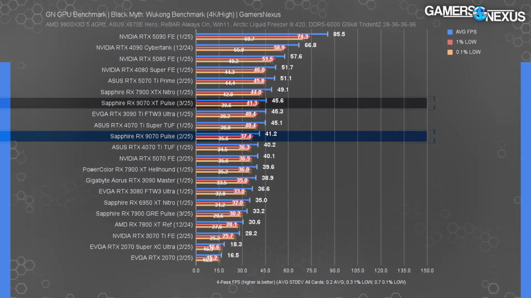Select the "NVIDIA RTX 4090 Cybertank (12/24)" row label
Screen dimensions: 531x298
[144, 48]
